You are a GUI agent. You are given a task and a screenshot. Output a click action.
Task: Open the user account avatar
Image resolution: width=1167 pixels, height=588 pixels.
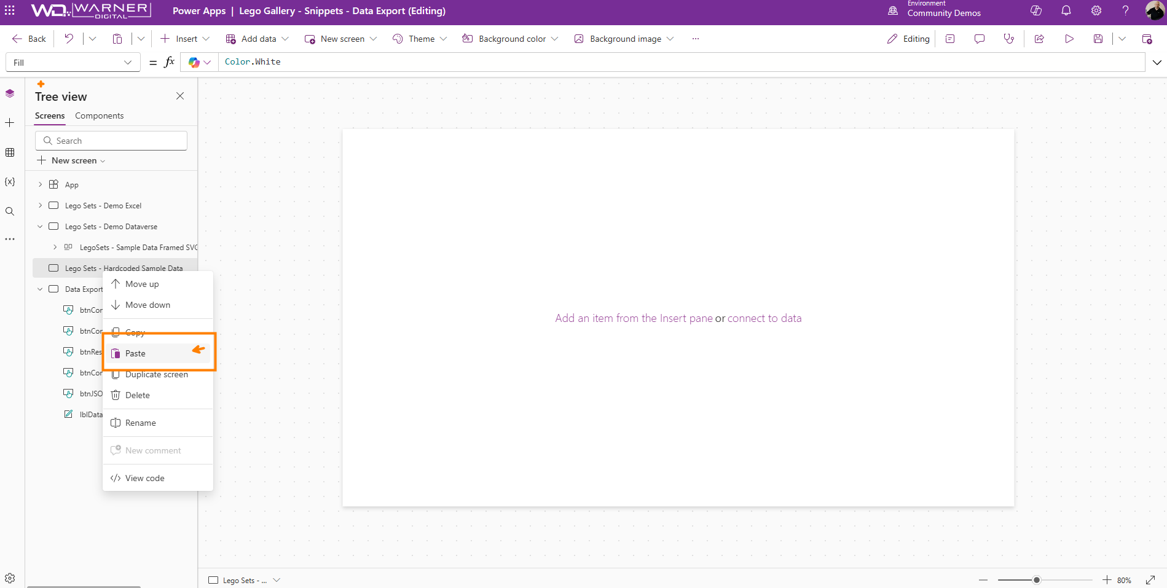(x=1155, y=10)
